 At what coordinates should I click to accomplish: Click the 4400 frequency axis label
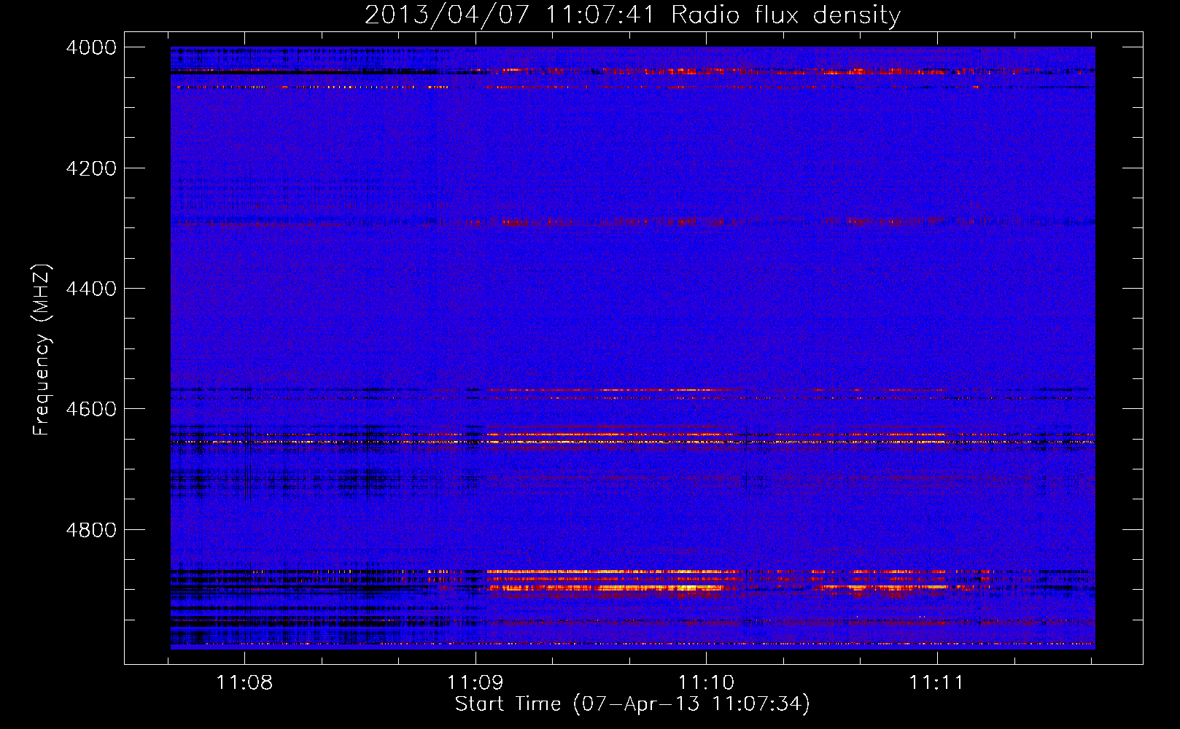(x=91, y=289)
